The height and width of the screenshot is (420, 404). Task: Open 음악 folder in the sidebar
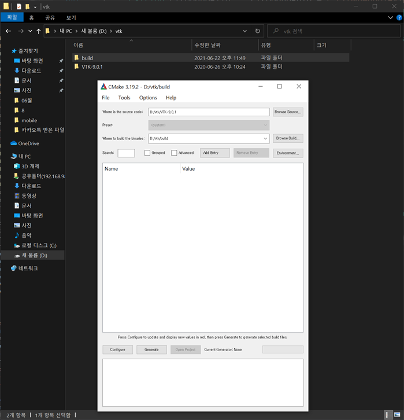pyautogui.click(x=23, y=235)
